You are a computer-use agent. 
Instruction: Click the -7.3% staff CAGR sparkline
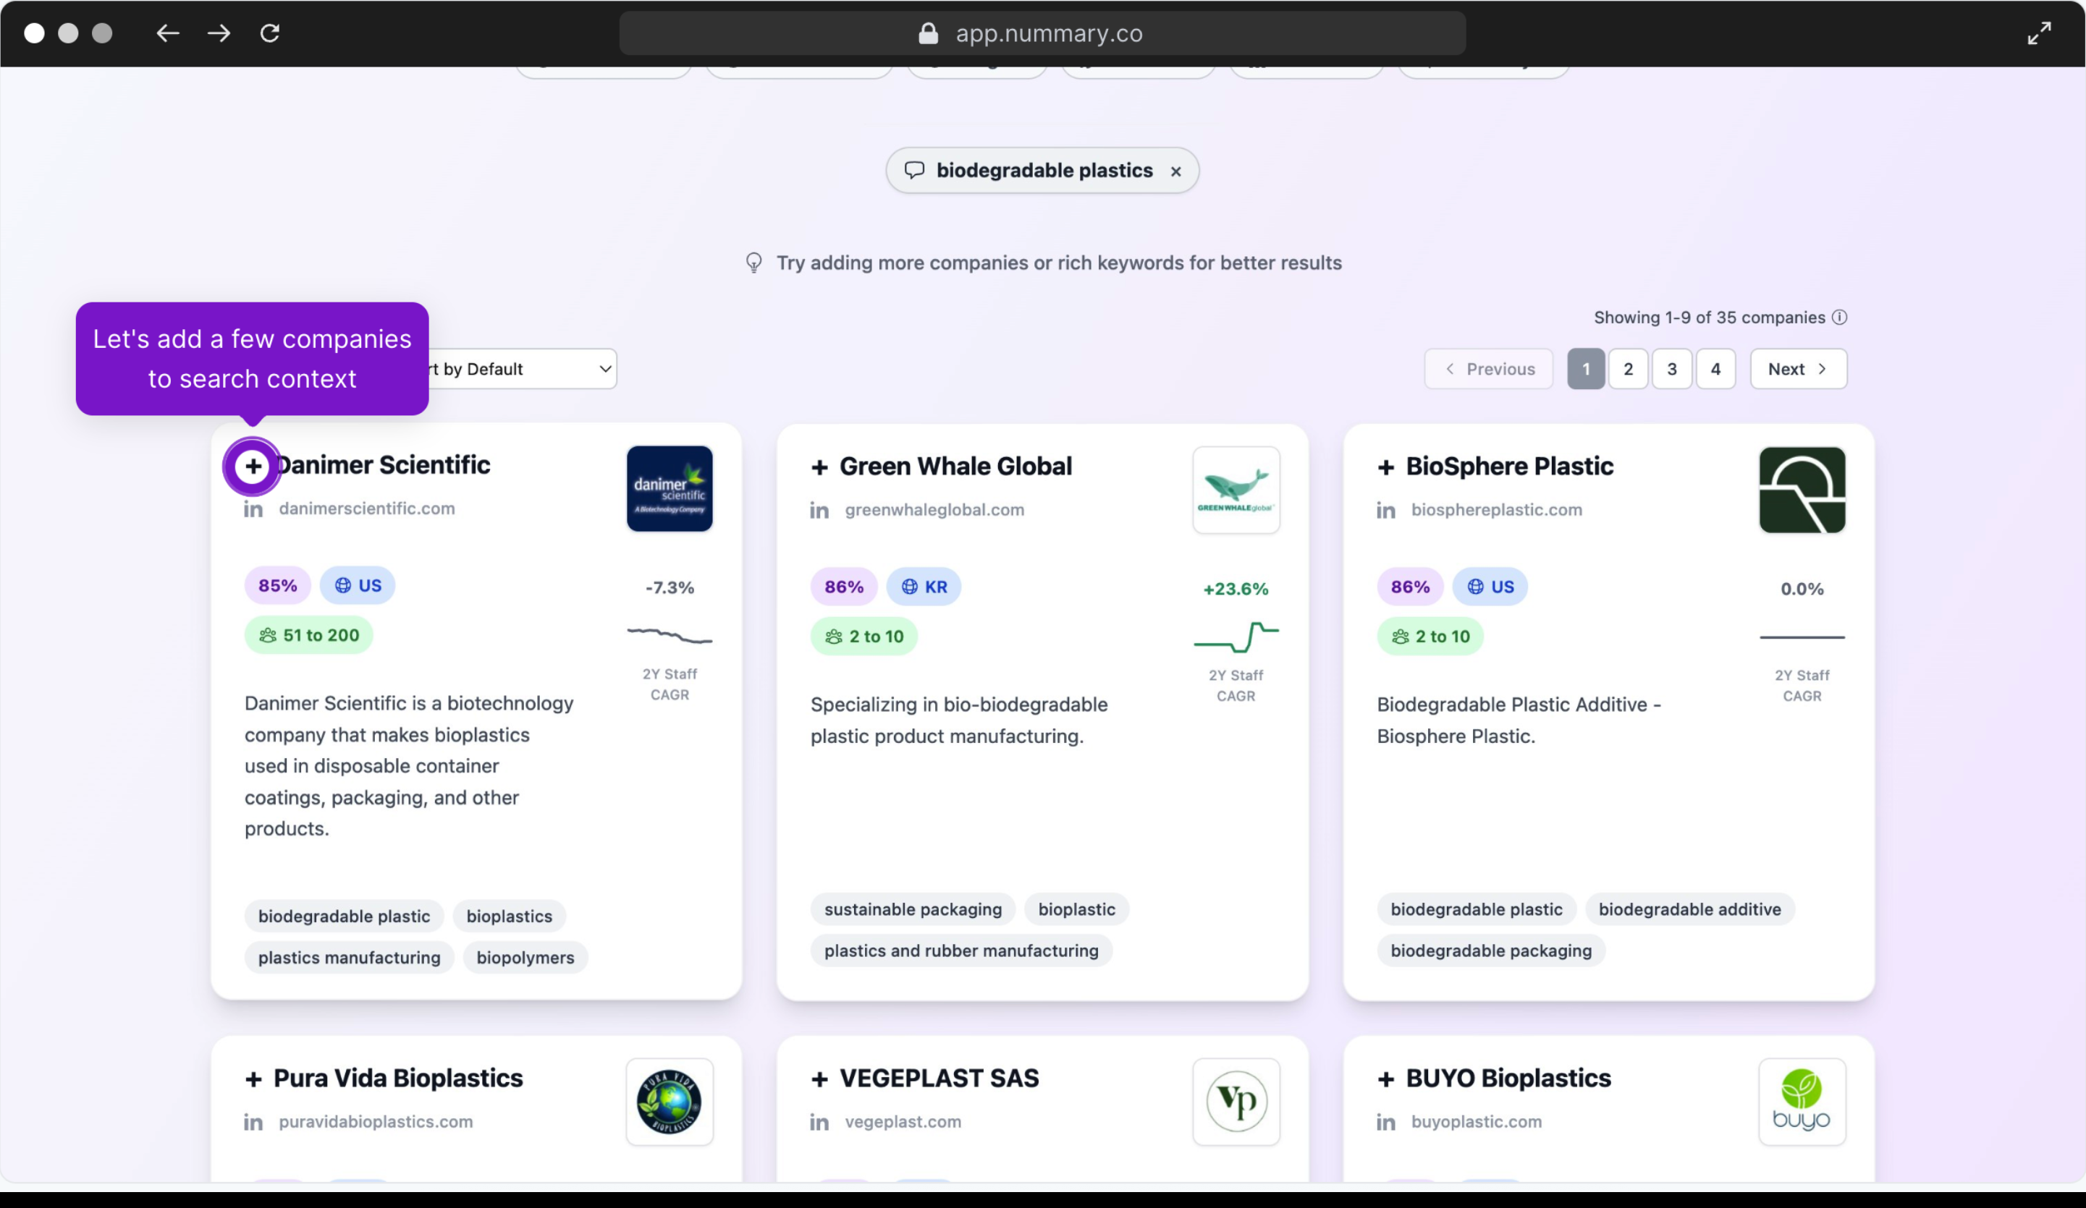tap(670, 635)
